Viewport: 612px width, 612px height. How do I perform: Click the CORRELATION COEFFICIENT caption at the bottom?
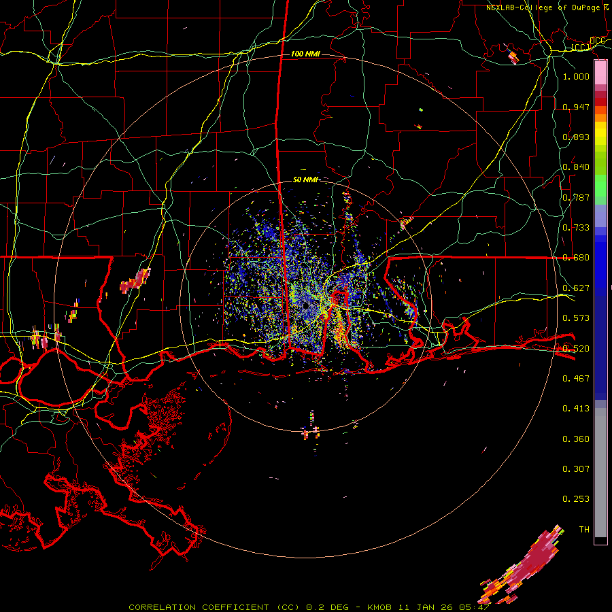[309, 607]
